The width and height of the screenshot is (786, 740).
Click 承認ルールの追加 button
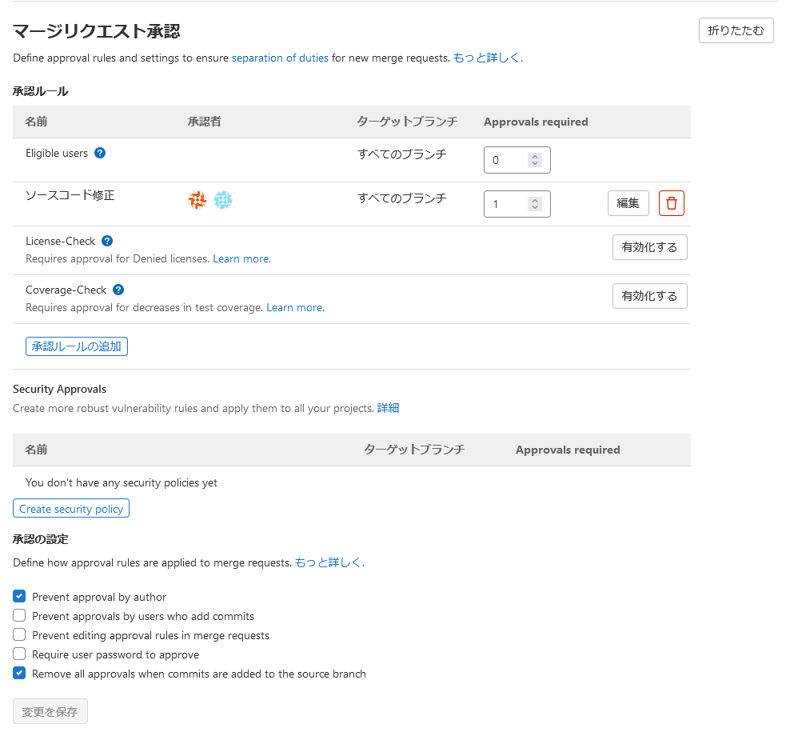(x=77, y=346)
